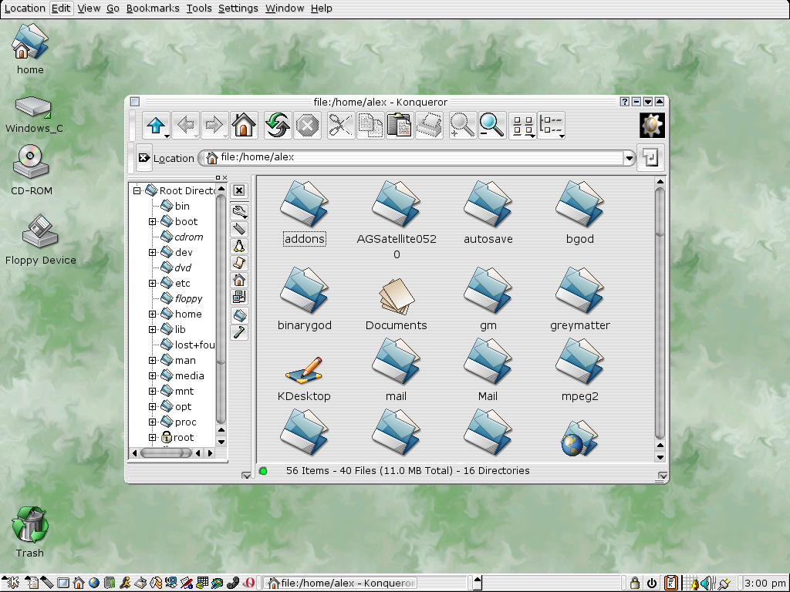Zoom out with the minus magnifier
Viewport: 790px width, 592px height.
(x=491, y=126)
